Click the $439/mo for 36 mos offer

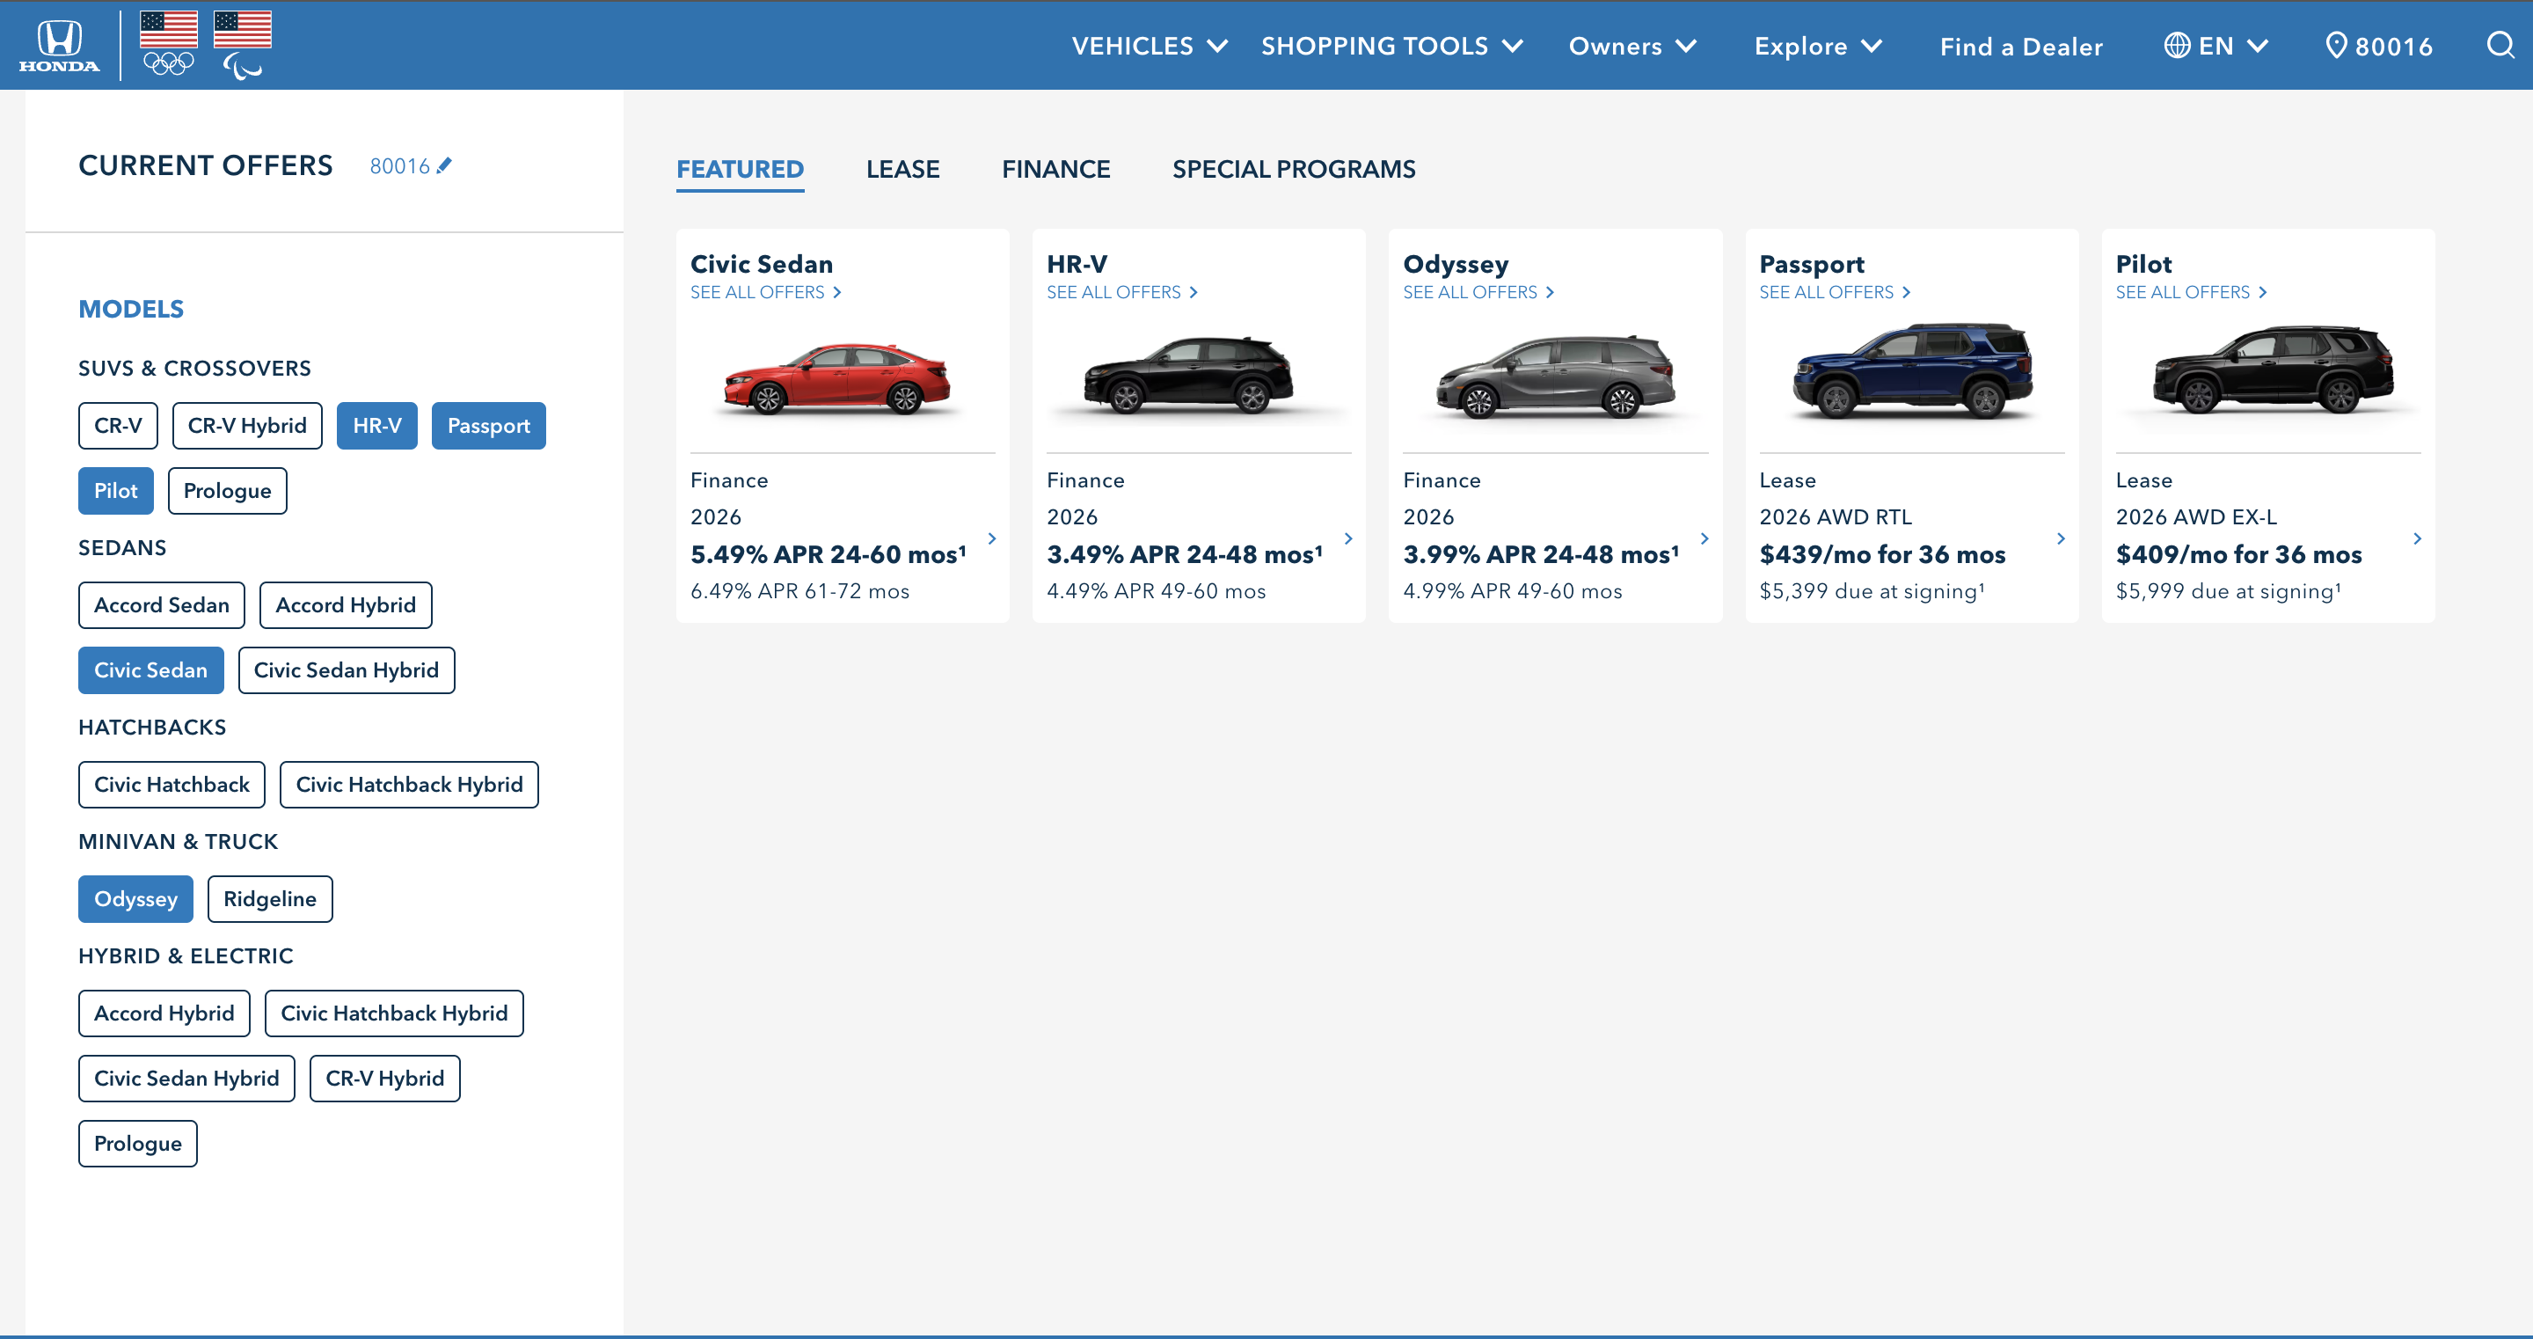point(1882,555)
